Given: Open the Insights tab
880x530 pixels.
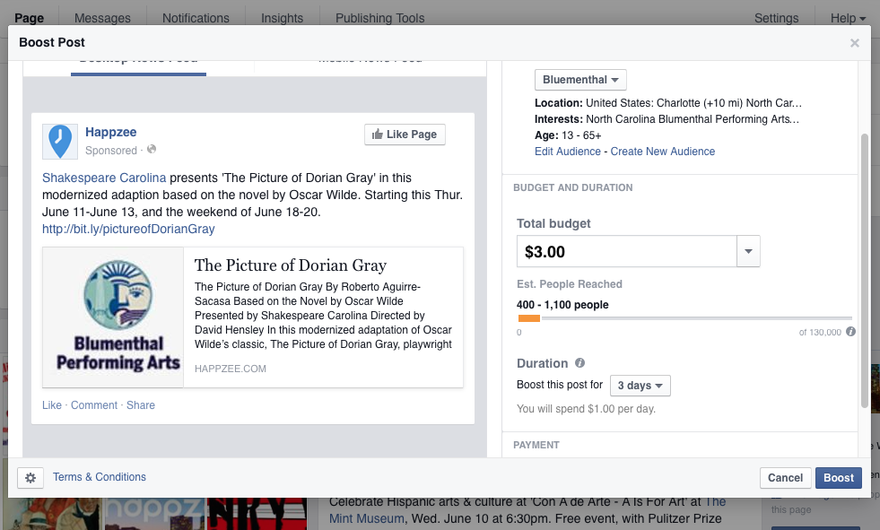Looking at the screenshot, I should pos(282,18).
